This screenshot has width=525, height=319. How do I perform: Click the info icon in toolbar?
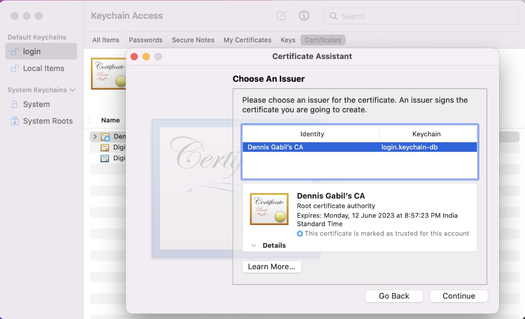pos(304,16)
